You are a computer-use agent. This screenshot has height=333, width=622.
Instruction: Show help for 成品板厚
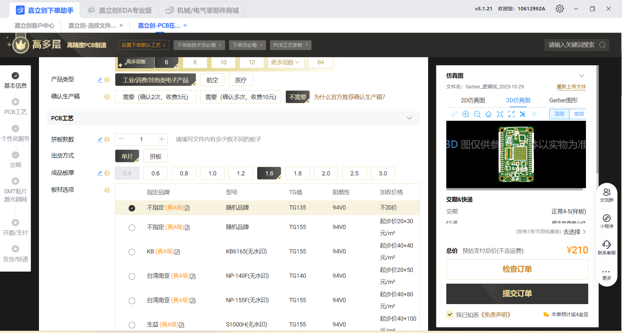click(107, 173)
